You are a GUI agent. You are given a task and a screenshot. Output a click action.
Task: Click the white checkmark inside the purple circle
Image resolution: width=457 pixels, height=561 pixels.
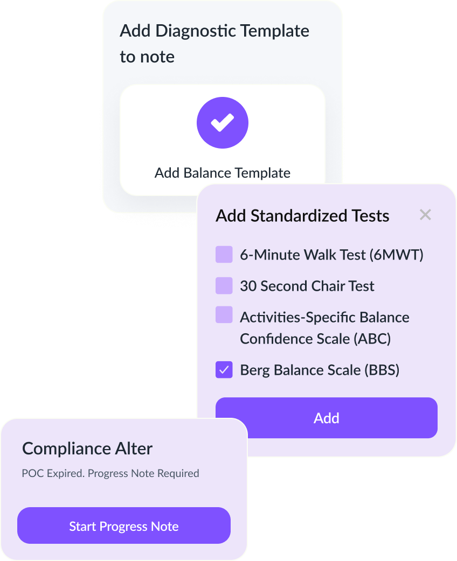pyautogui.click(x=223, y=123)
